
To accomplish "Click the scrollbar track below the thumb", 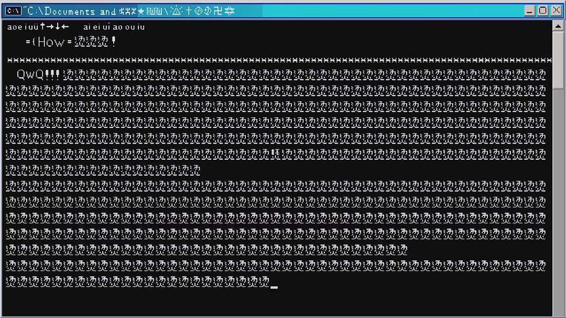I will tap(558, 210).
